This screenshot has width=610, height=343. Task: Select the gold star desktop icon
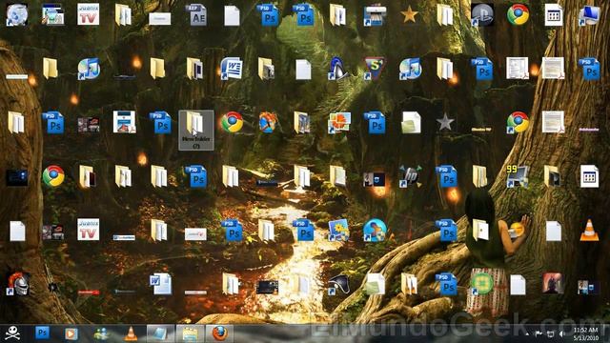409,15
